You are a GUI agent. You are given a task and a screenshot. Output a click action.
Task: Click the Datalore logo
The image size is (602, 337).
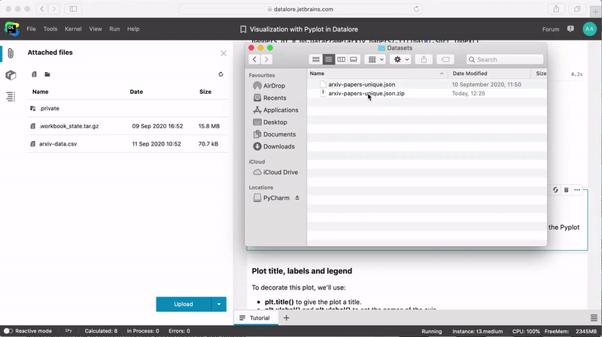pyautogui.click(x=12, y=29)
